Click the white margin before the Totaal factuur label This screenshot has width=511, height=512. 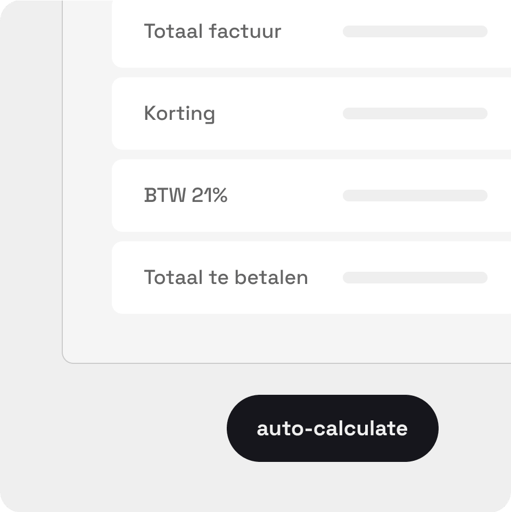click(x=128, y=31)
